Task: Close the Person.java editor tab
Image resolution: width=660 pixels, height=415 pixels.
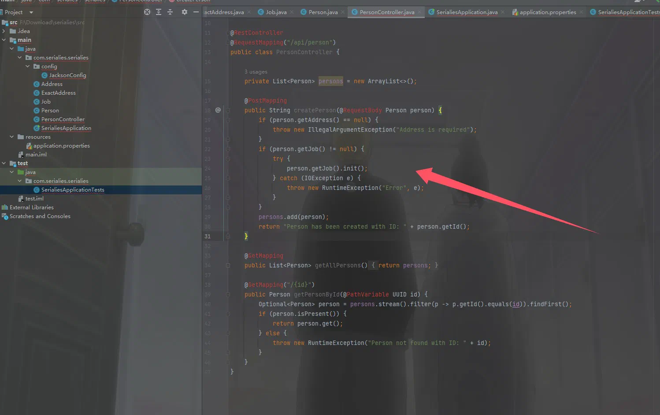Action: [343, 12]
